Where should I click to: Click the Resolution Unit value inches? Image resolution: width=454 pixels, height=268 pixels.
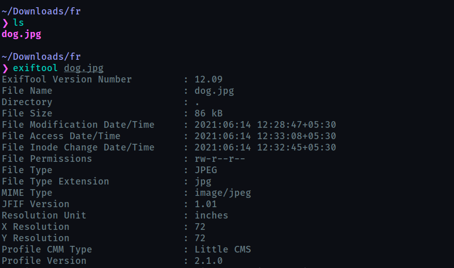[212, 215]
